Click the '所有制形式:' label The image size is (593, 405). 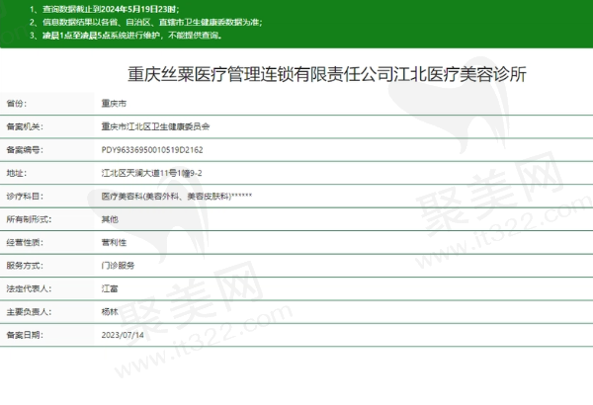(x=29, y=219)
